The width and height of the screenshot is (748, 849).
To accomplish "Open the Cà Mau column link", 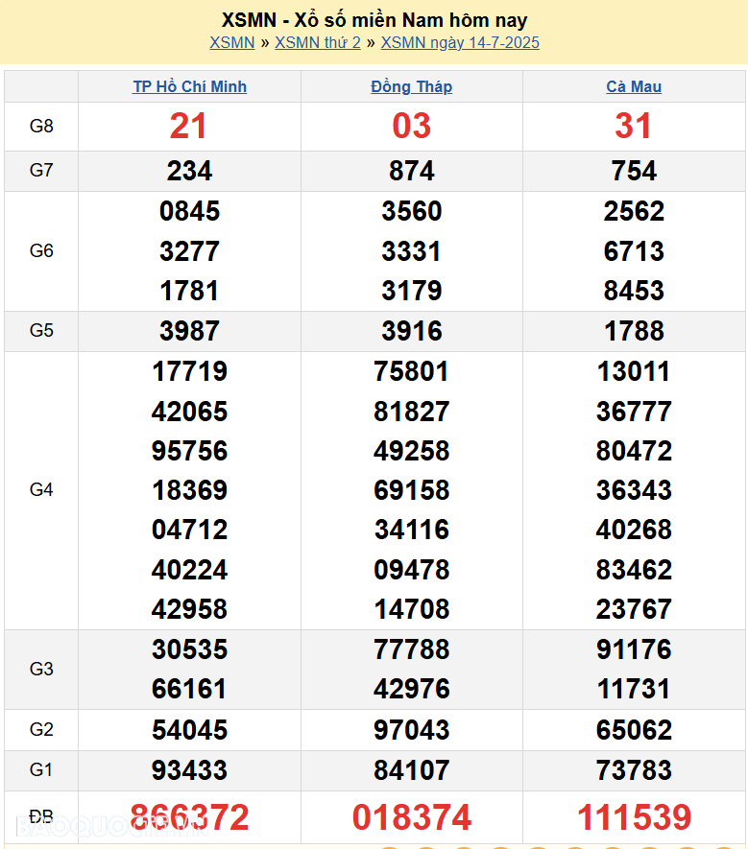I will 634,86.
